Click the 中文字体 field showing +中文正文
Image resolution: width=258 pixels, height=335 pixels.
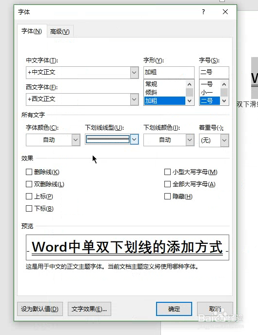pos(78,73)
